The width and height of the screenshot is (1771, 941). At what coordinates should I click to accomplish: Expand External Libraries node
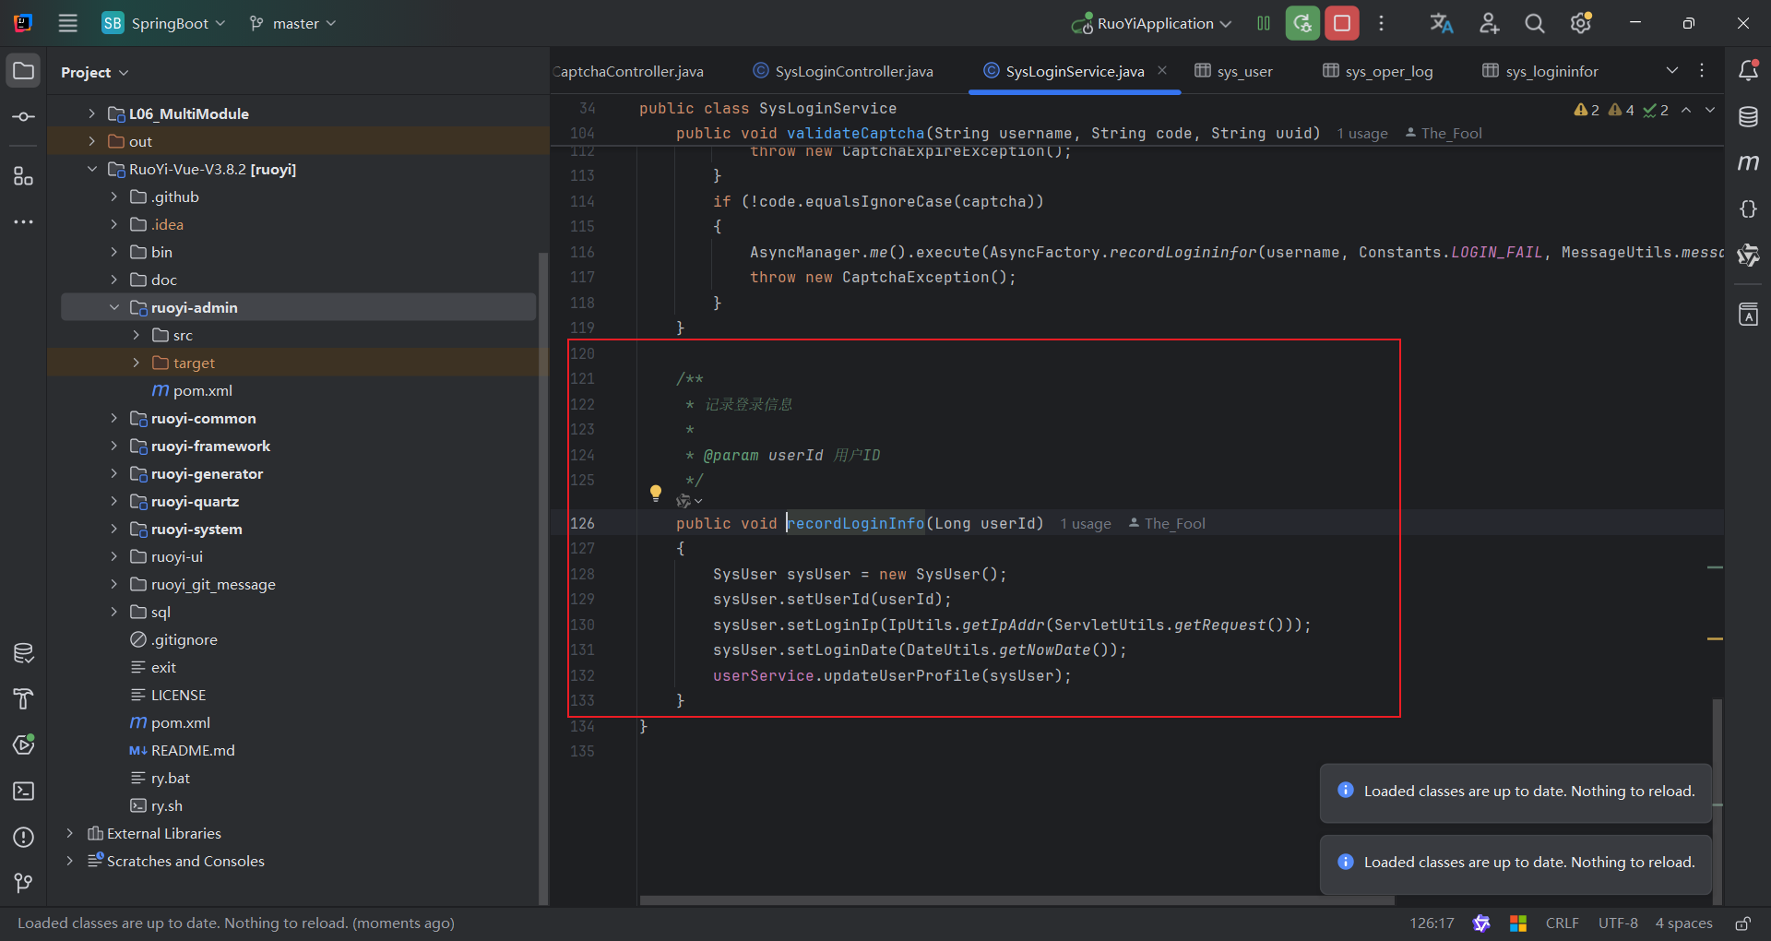[x=69, y=833]
